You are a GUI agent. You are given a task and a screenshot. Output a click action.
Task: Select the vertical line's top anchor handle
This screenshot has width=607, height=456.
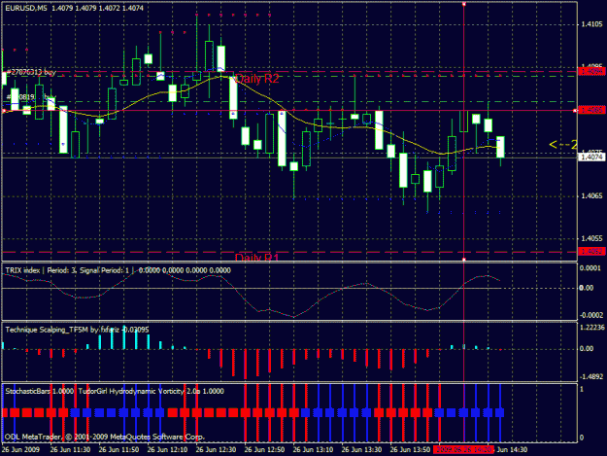[464, 4]
